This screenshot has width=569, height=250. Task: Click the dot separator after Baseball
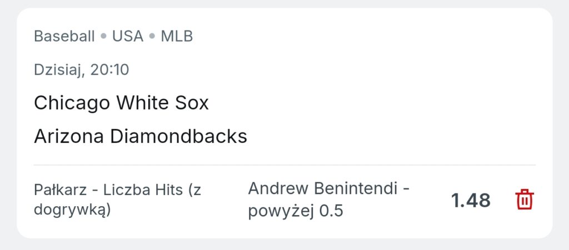103,37
